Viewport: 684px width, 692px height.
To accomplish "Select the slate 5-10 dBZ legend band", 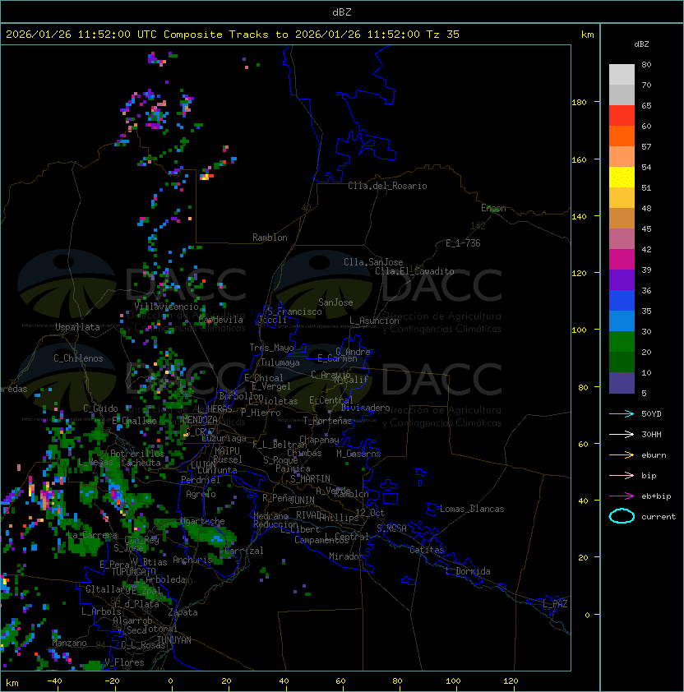I will pos(622,383).
